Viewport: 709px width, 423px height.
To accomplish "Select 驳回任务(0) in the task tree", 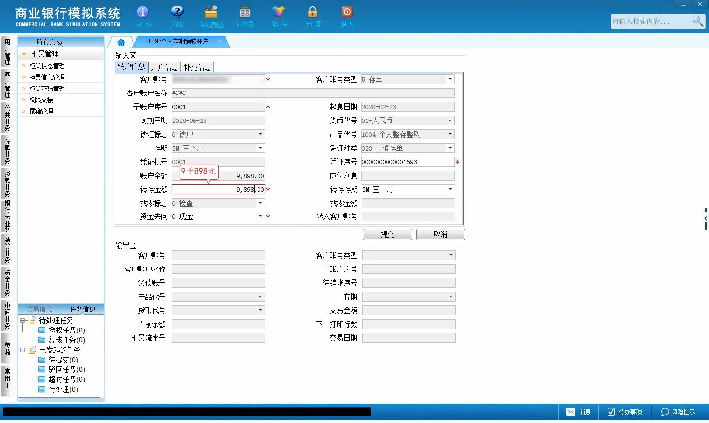I will [66, 369].
